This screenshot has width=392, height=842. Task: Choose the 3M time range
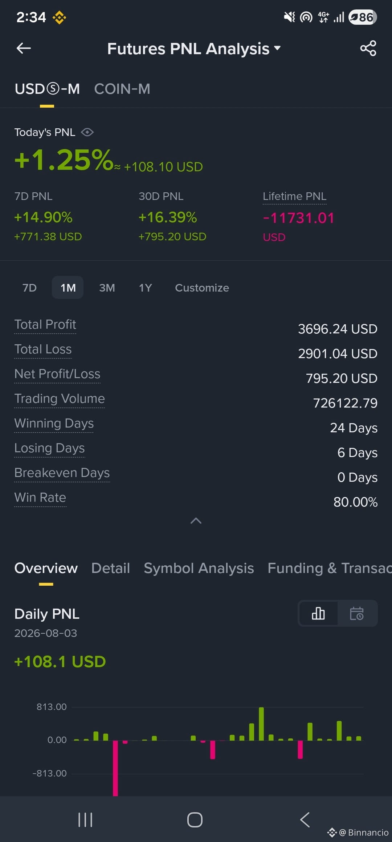pos(107,288)
